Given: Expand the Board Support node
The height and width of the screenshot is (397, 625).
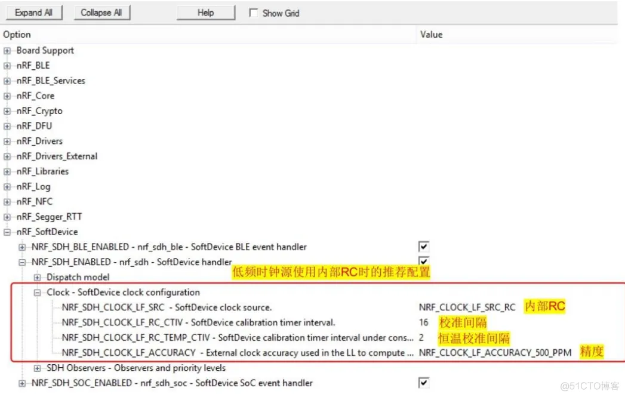Looking at the screenshot, I should coord(7,51).
